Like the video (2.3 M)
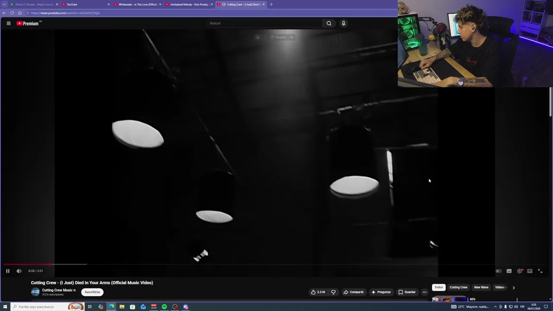This screenshot has height=311, width=553. (x=318, y=292)
